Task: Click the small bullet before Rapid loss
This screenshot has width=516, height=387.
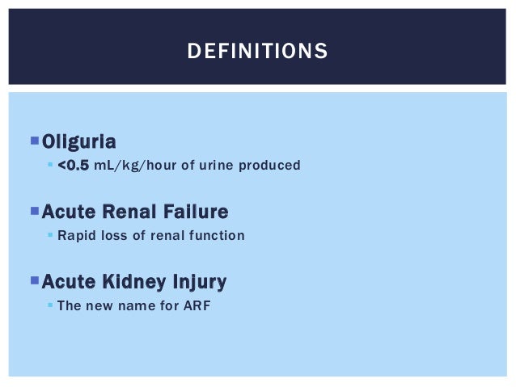Action: (x=50, y=235)
